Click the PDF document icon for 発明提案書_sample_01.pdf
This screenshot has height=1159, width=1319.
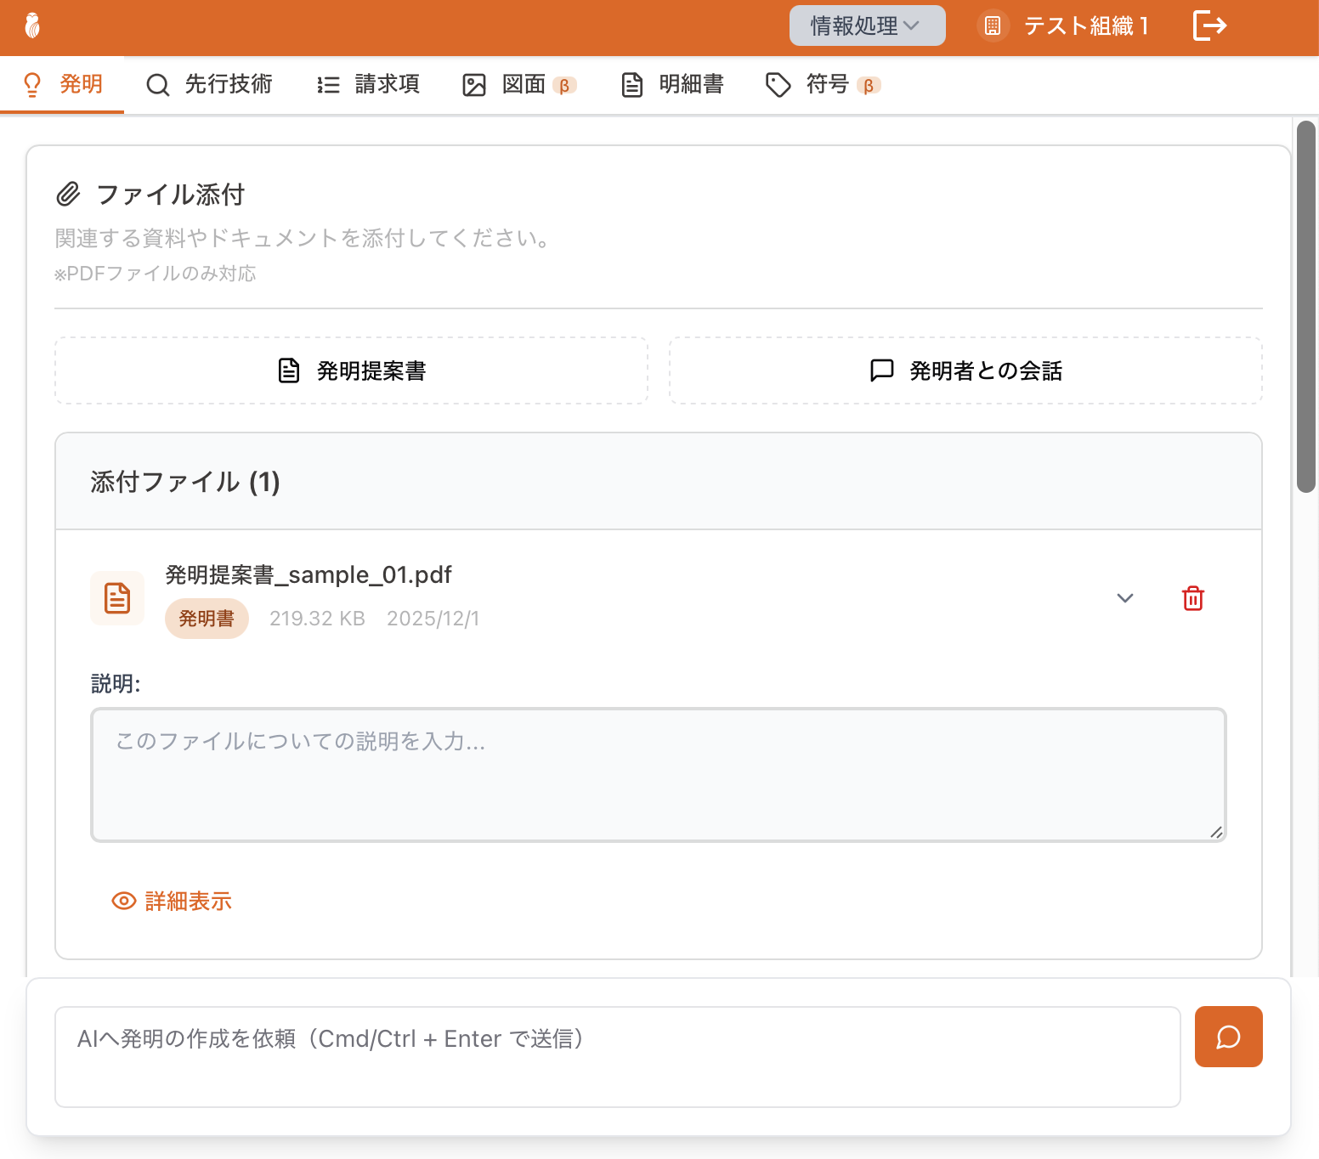116,597
